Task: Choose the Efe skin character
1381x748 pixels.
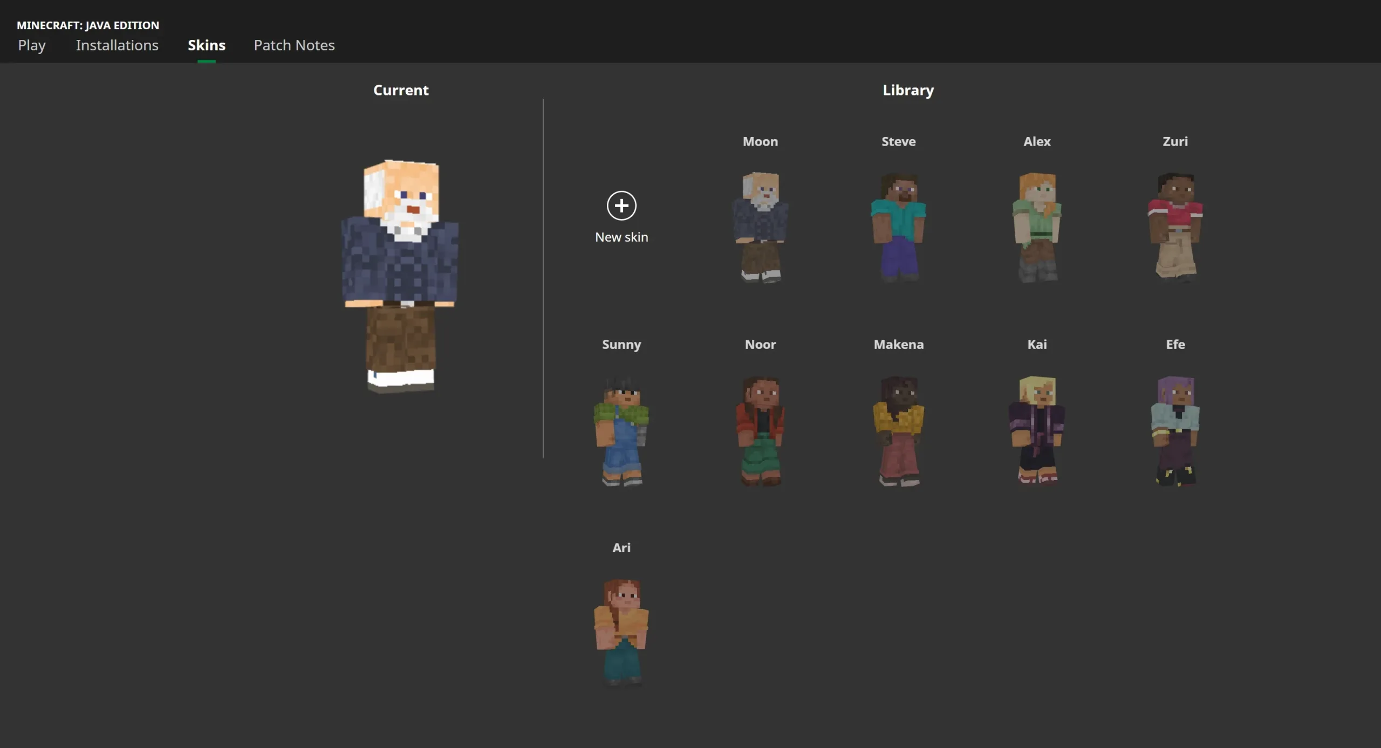Action: pos(1175,430)
